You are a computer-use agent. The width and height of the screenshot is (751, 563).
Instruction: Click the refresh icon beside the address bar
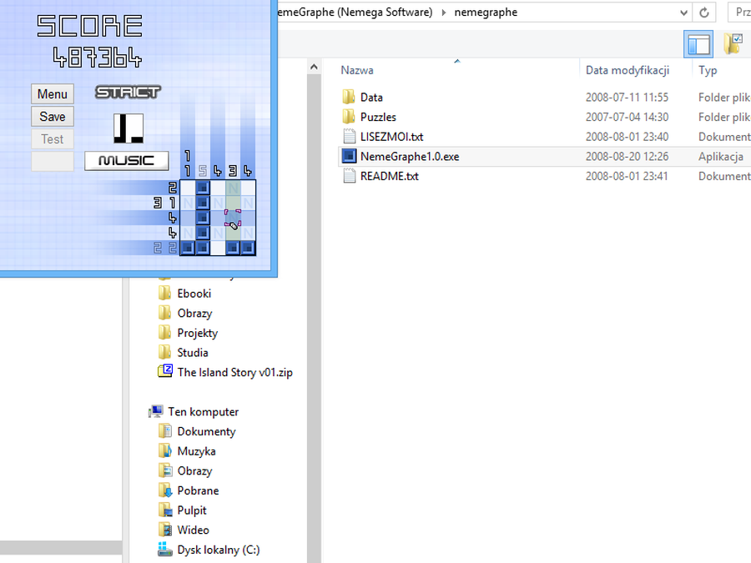(x=704, y=13)
